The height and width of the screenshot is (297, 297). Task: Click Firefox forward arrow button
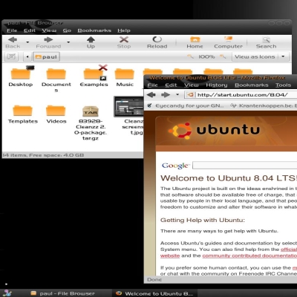tap(166, 95)
